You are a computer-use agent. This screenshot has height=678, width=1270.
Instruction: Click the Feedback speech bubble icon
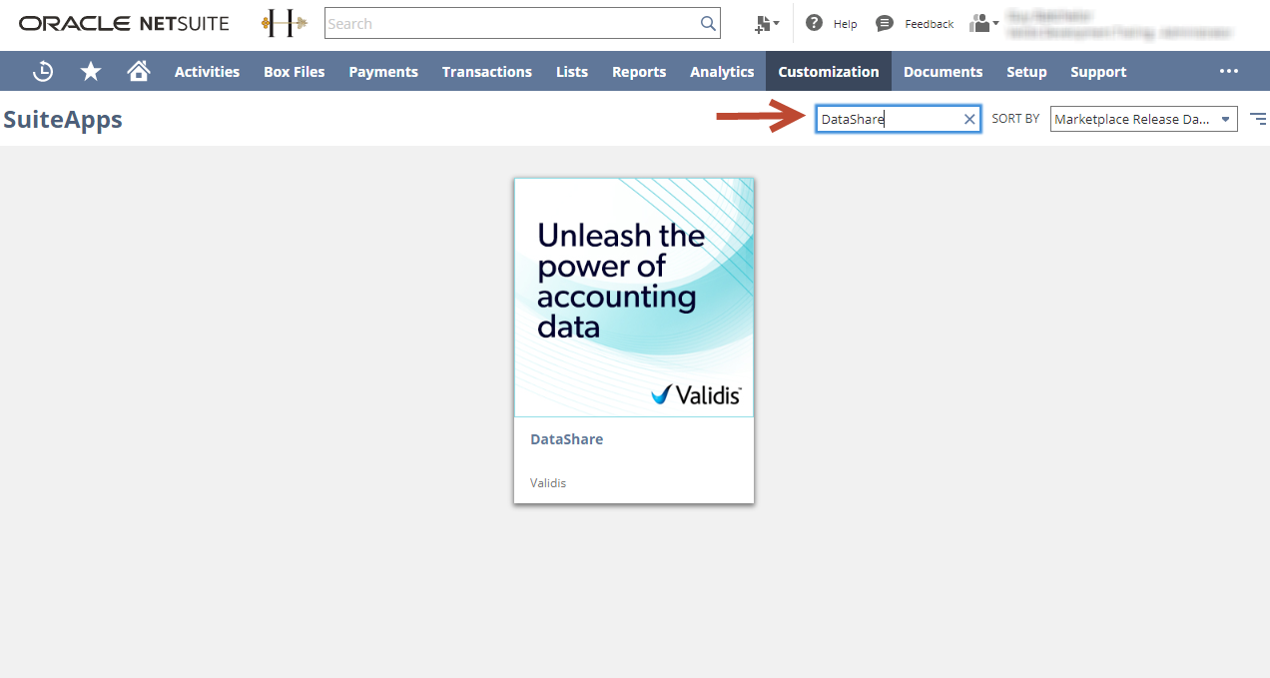pyautogui.click(x=884, y=23)
